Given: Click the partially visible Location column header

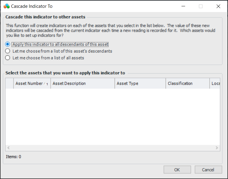Looking at the screenshot, I should 215,83.
